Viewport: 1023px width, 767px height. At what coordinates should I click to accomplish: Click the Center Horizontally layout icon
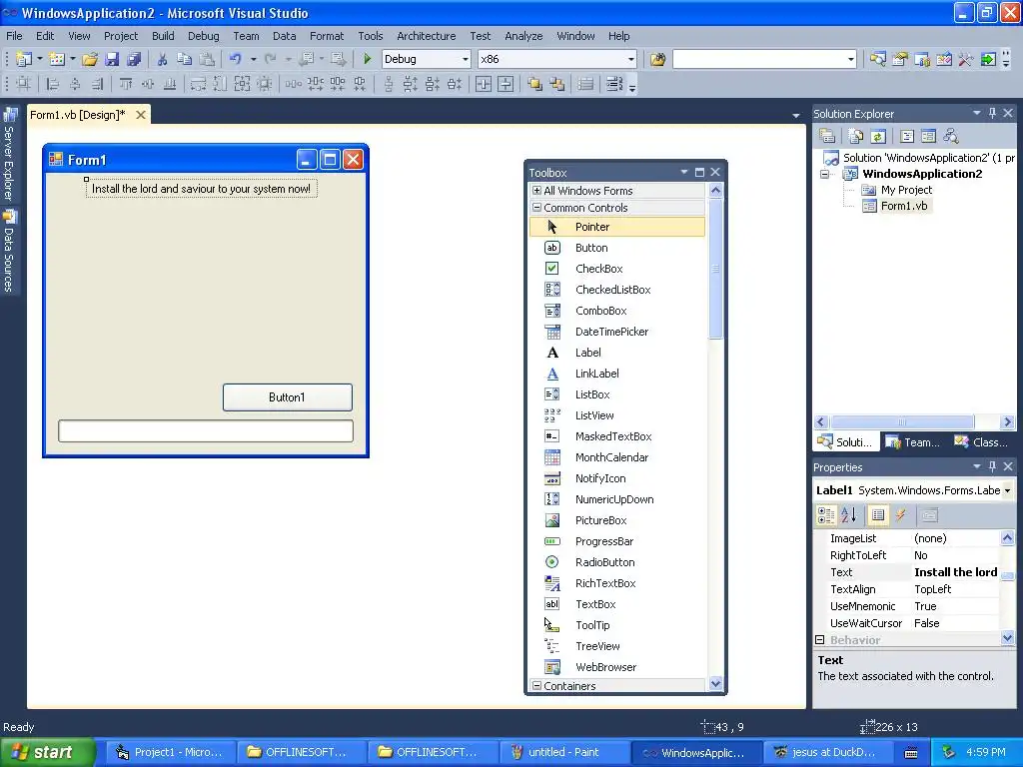484,84
